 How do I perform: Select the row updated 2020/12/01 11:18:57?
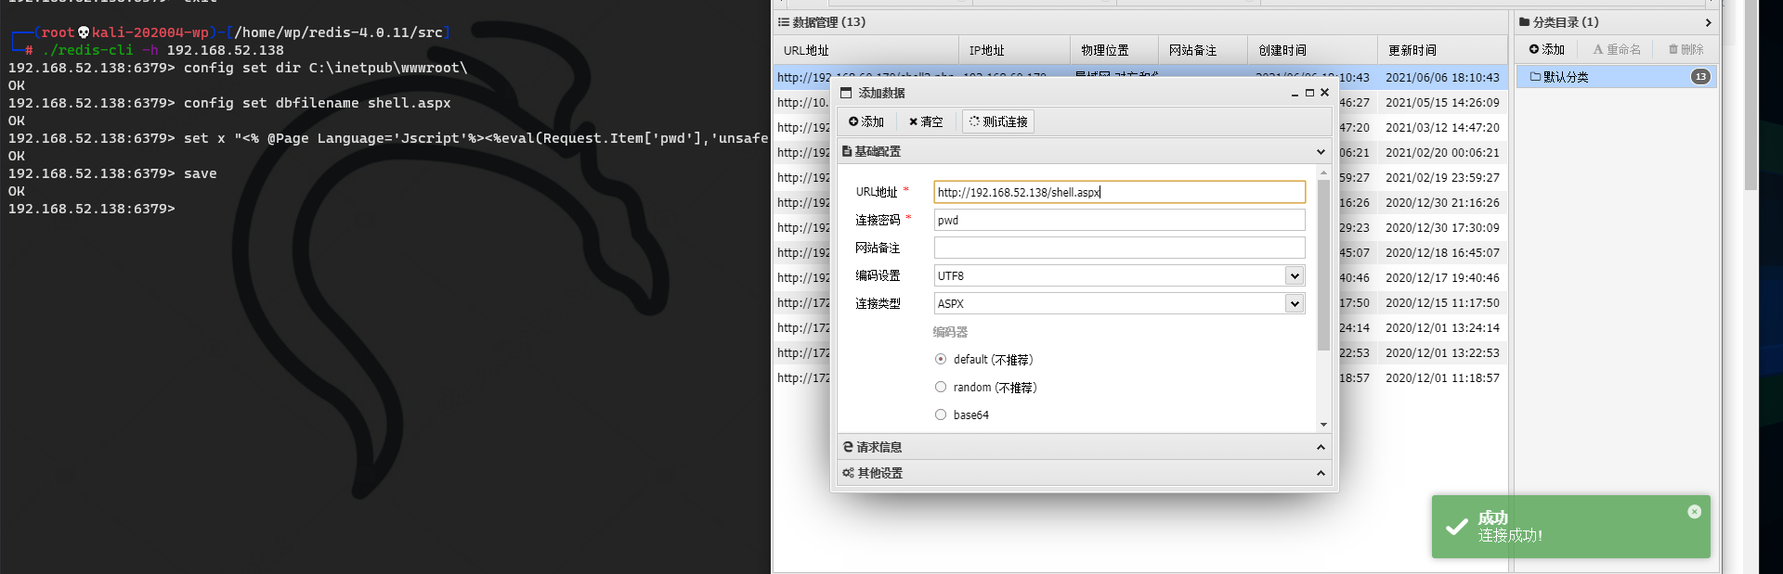[x=1442, y=378]
